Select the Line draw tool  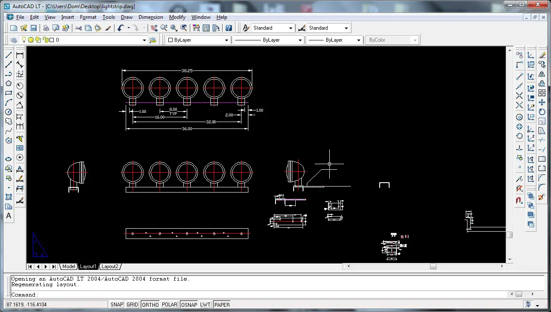9,55
